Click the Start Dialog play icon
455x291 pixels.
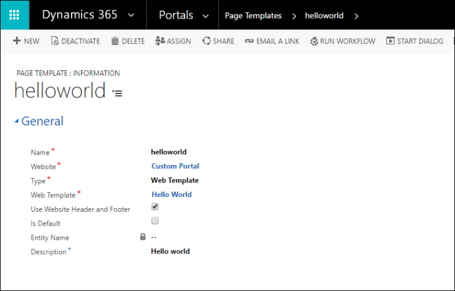coord(390,41)
